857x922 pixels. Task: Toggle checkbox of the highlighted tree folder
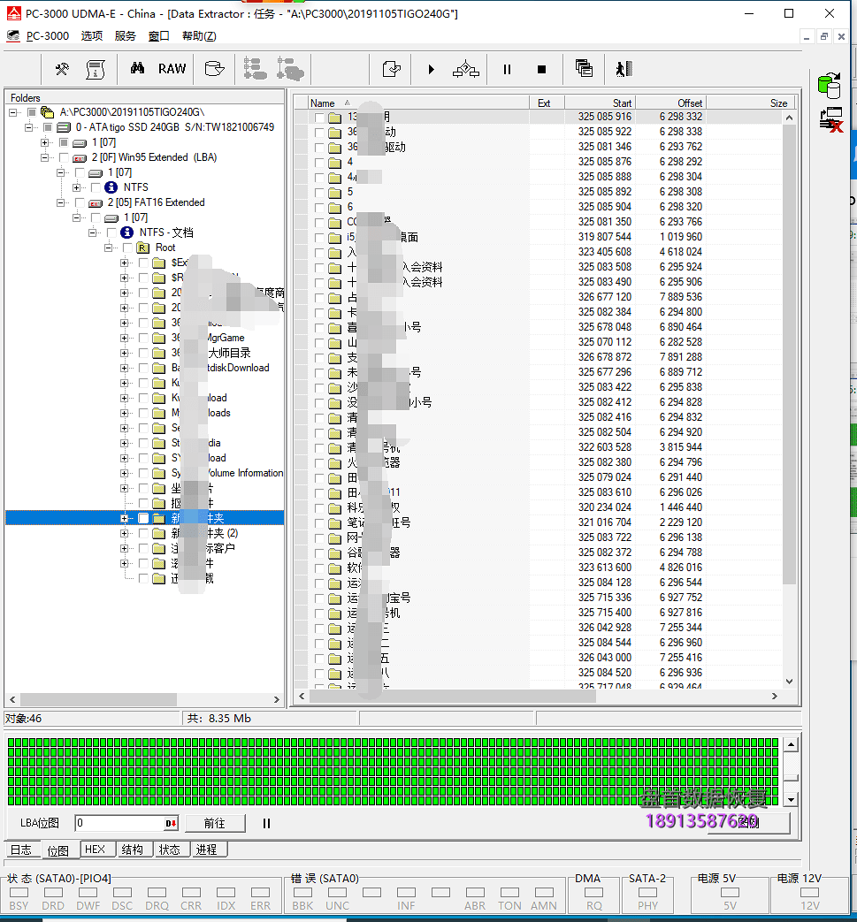pos(143,518)
